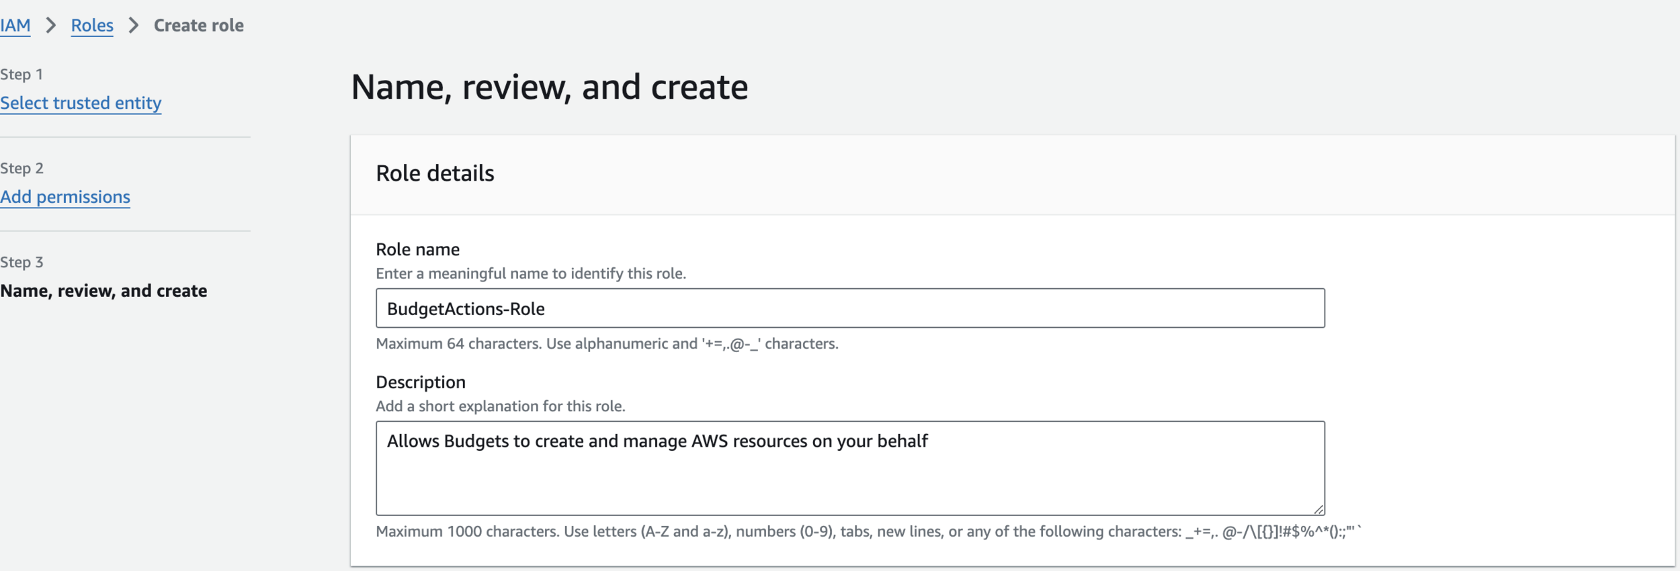Select the current step under Step 3
Viewport: 1680px width, 571px height.
click(103, 291)
